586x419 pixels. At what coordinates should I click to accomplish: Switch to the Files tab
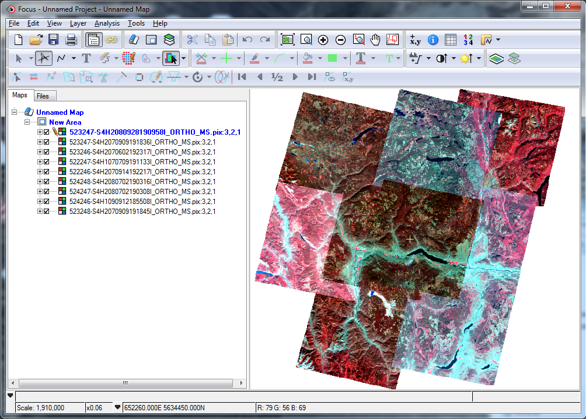click(x=43, y=96)
